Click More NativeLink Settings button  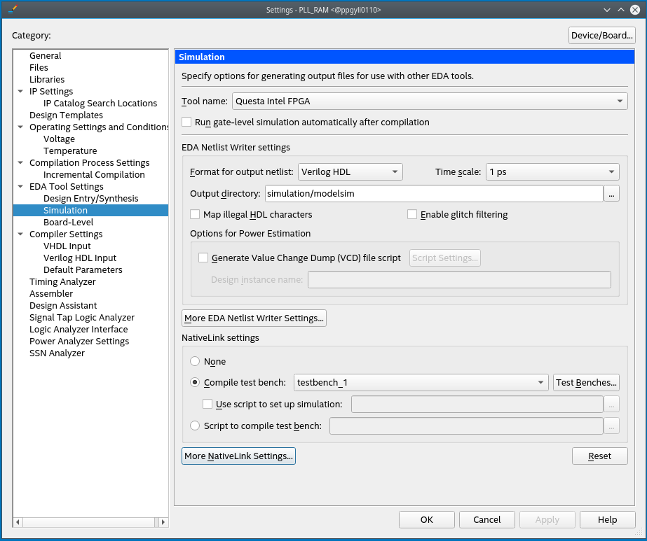click(238, 456)
